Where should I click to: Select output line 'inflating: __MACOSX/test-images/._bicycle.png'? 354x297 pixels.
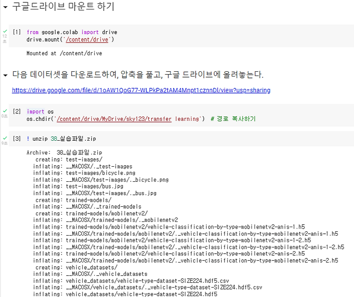click(x=101, y=180)
